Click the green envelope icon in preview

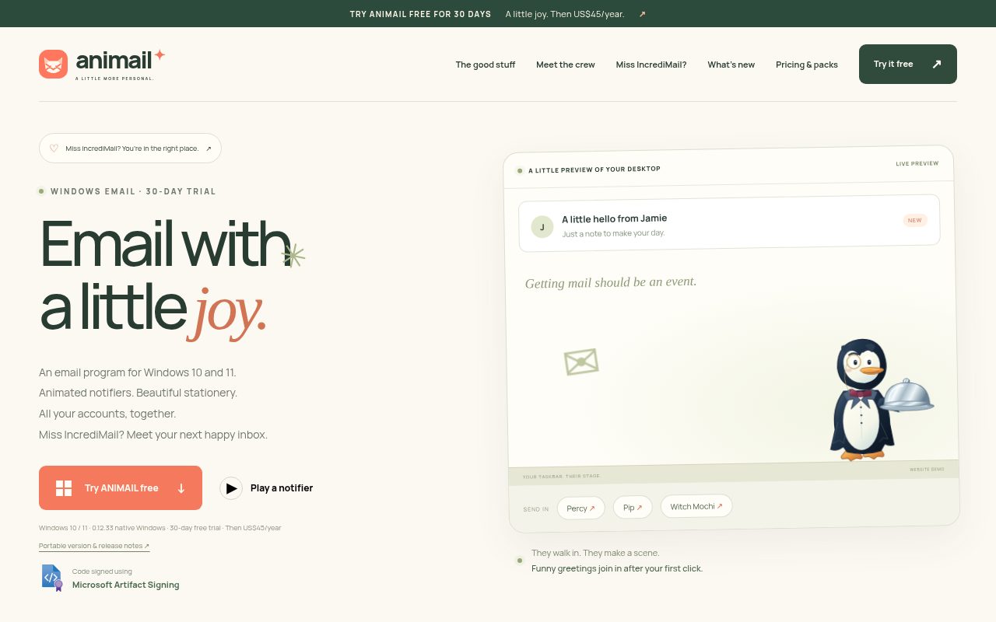coord(581,362)
